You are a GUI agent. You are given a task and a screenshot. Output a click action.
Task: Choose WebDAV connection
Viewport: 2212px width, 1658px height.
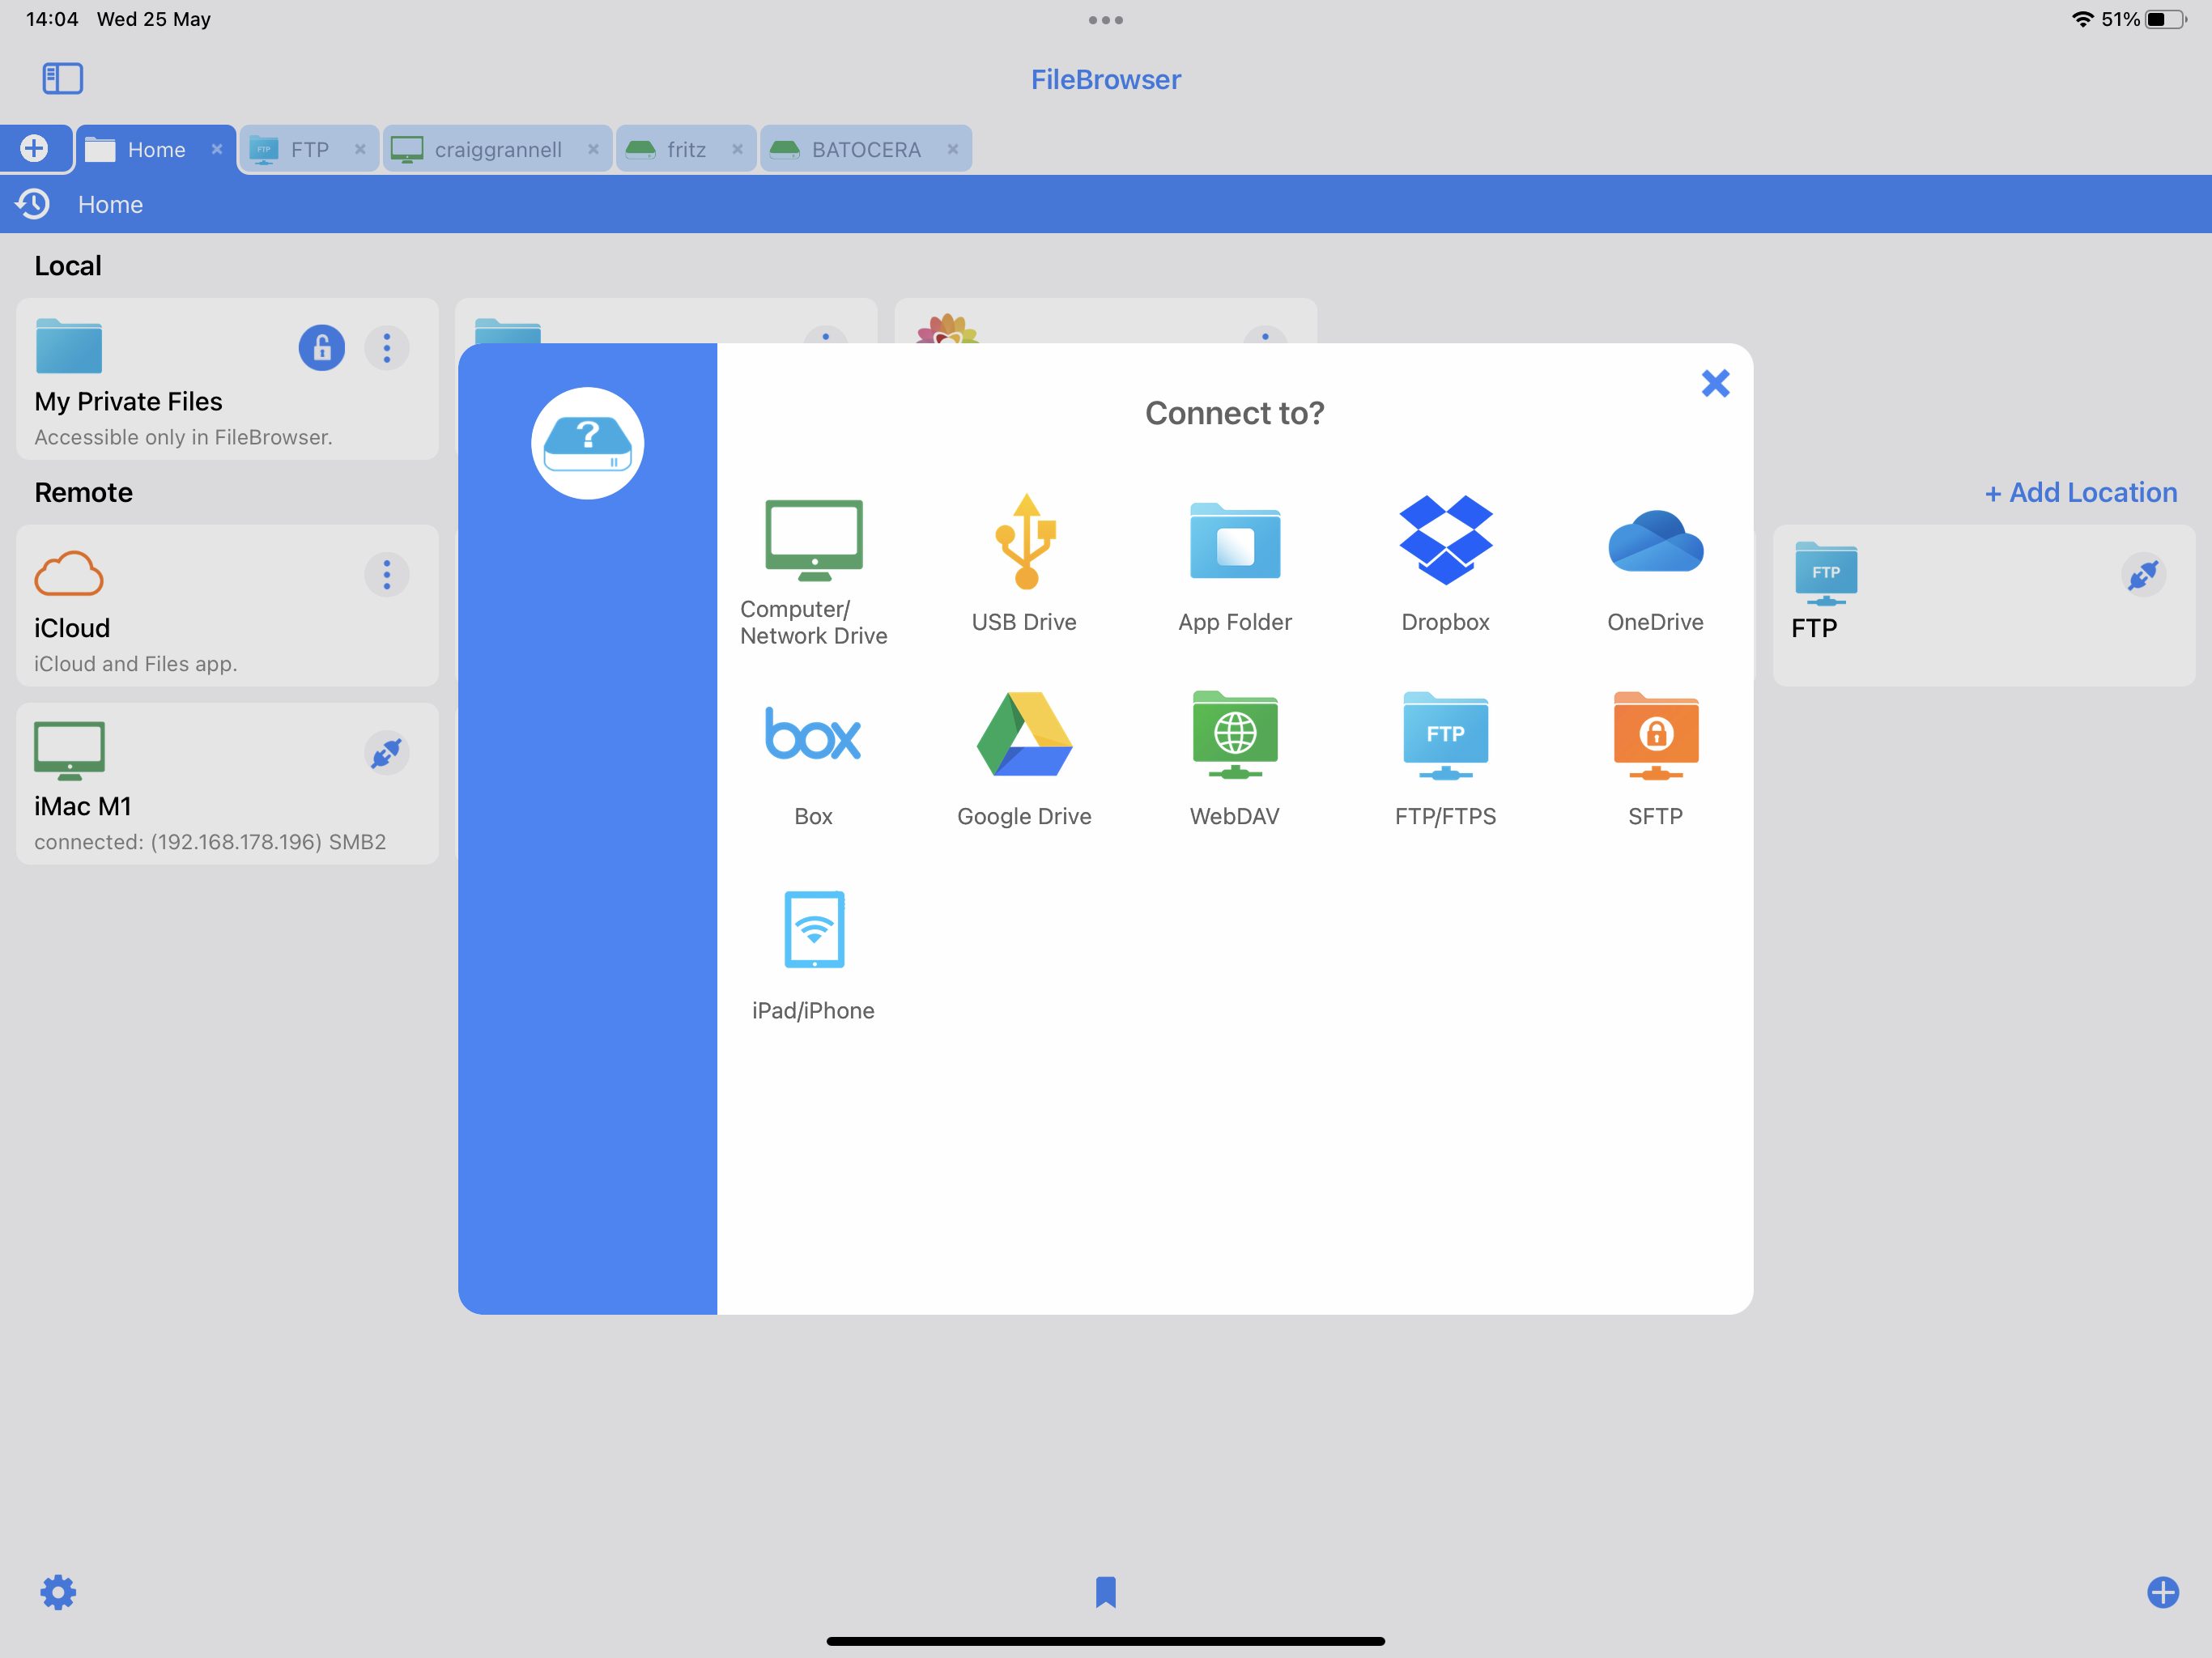(x=1235, y=760)
